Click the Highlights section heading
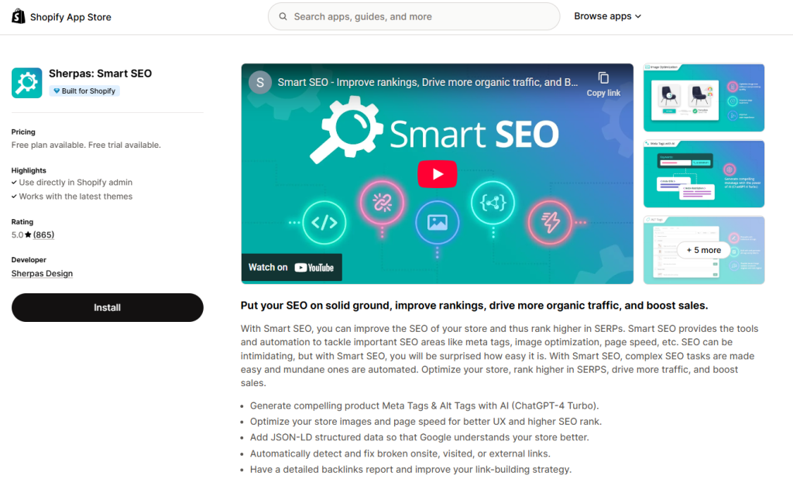This screenshot has width=793, height=496. pos(29,170)
